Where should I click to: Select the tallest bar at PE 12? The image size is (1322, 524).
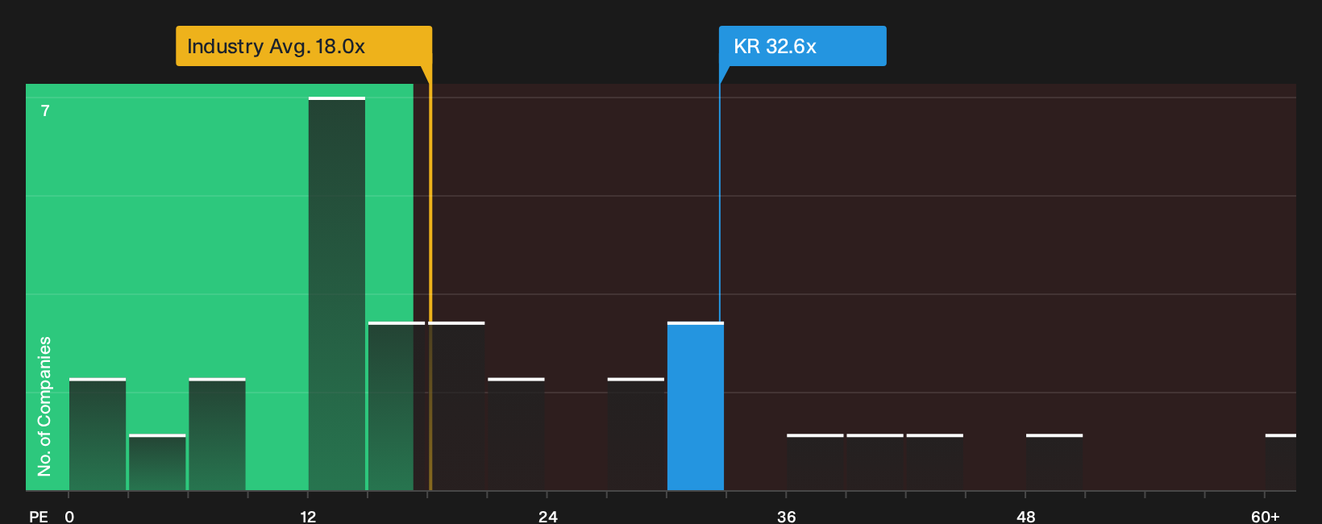[x=337, y=293]
